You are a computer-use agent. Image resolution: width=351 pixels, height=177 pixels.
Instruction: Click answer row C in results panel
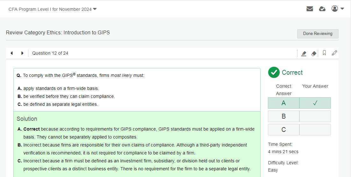[x=283, y=130]
